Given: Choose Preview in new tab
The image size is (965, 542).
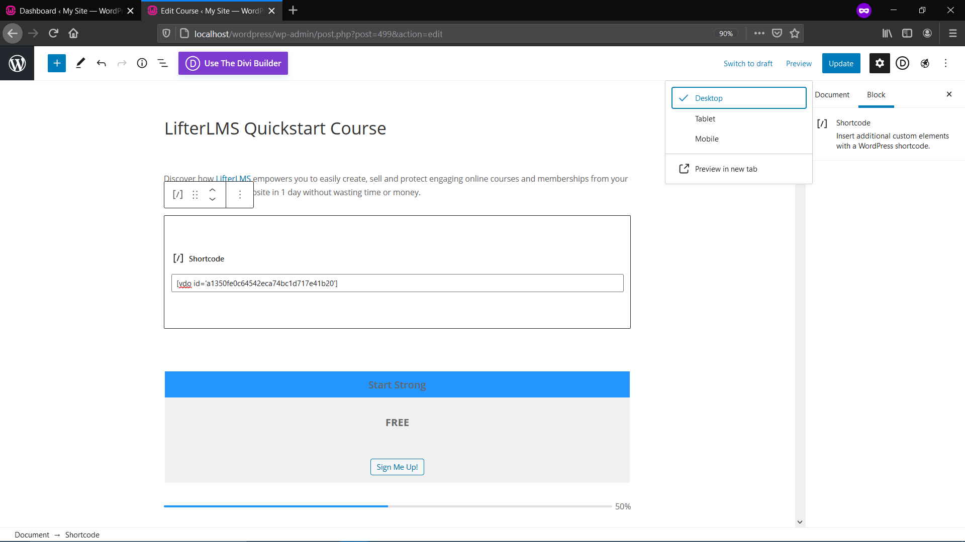Looking at the screenshot, I should point(739,169).
